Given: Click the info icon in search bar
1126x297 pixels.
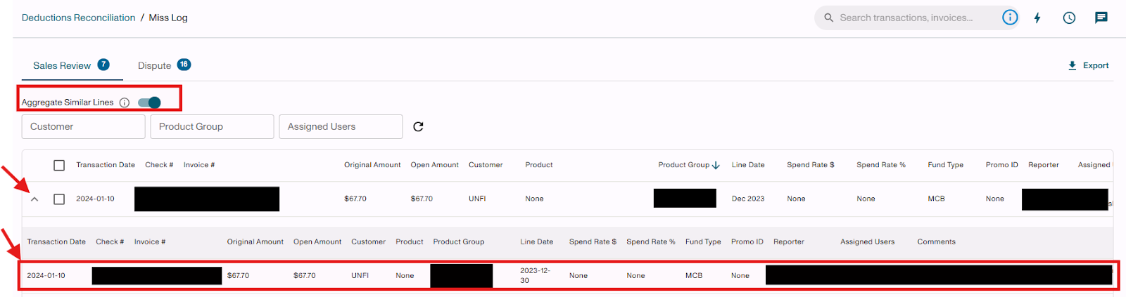Looking at the screenshot, I should coord(1009,18).
